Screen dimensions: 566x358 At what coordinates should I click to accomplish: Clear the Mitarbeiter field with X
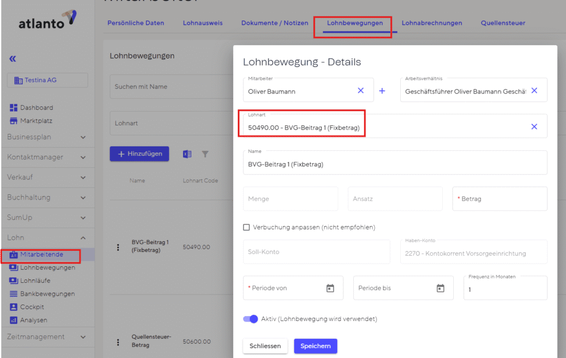[x=360, y=91]
